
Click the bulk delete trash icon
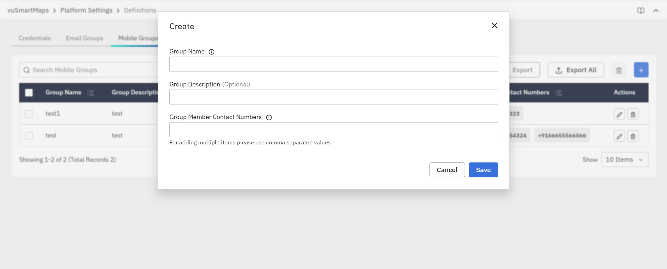619,70
